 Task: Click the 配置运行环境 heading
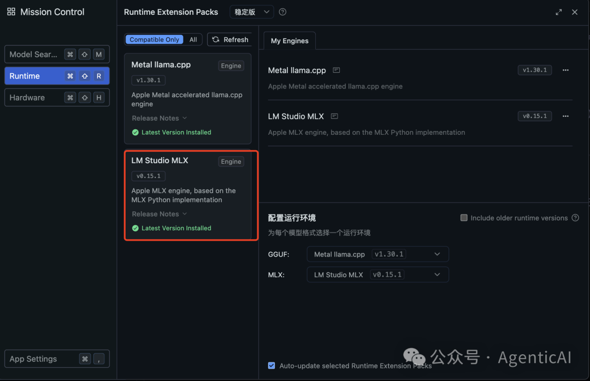(292, 218)
